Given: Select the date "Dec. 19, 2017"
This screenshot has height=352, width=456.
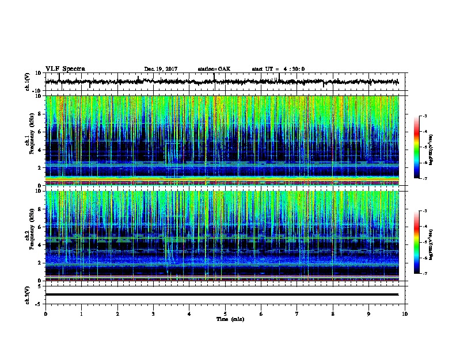Looking at the screenshot, I should click(x=161, y=69).
